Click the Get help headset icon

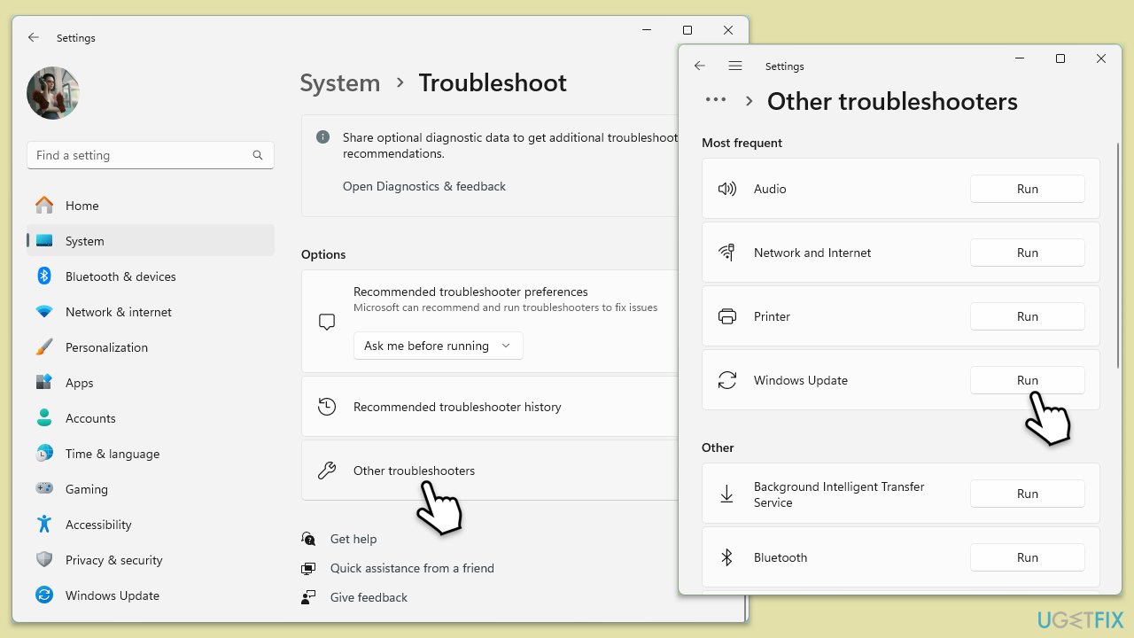click(x=308, y=539)
